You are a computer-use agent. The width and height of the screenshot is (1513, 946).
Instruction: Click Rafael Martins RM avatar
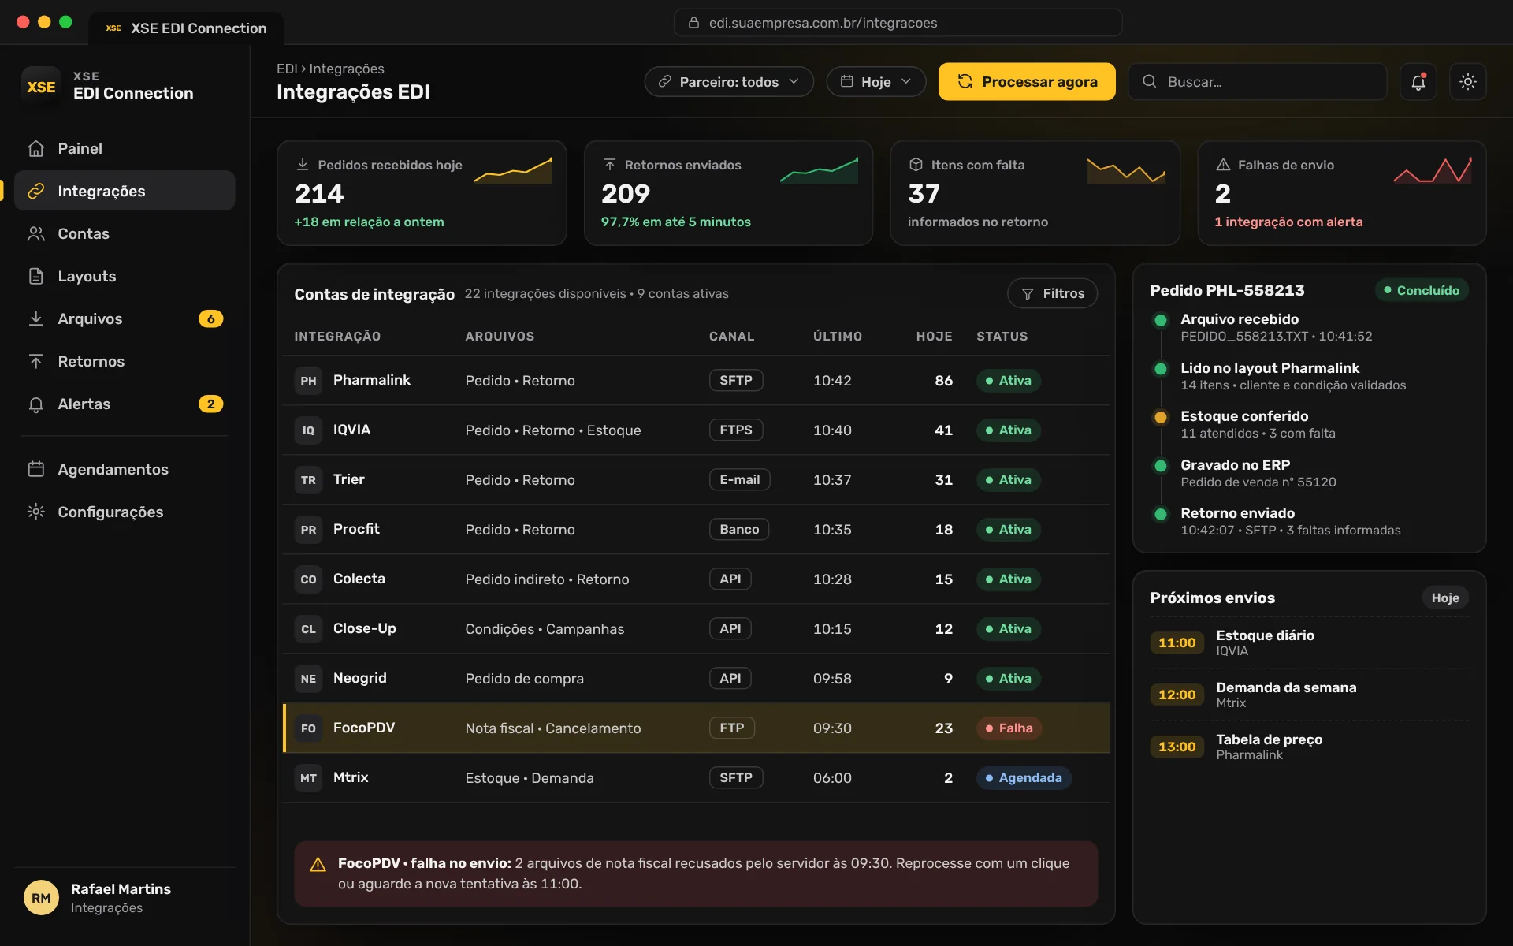pos(41,898)
